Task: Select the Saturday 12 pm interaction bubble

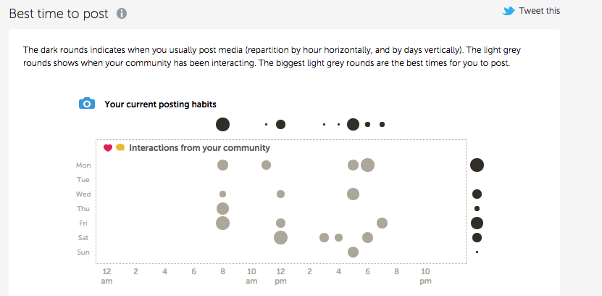Action: [280, 237]
